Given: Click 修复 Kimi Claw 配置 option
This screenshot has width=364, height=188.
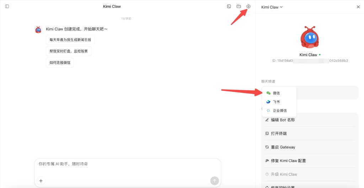Looking at the screenshot, I should coord(310,161).
